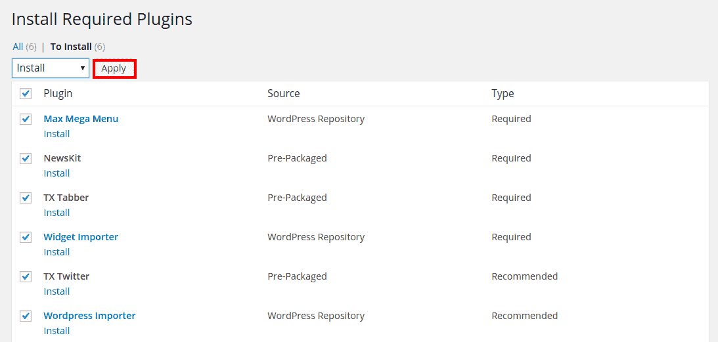Uncheck the Widget Importer checkbox
This screenshot has width=718, height=342.
pos(26,237)
